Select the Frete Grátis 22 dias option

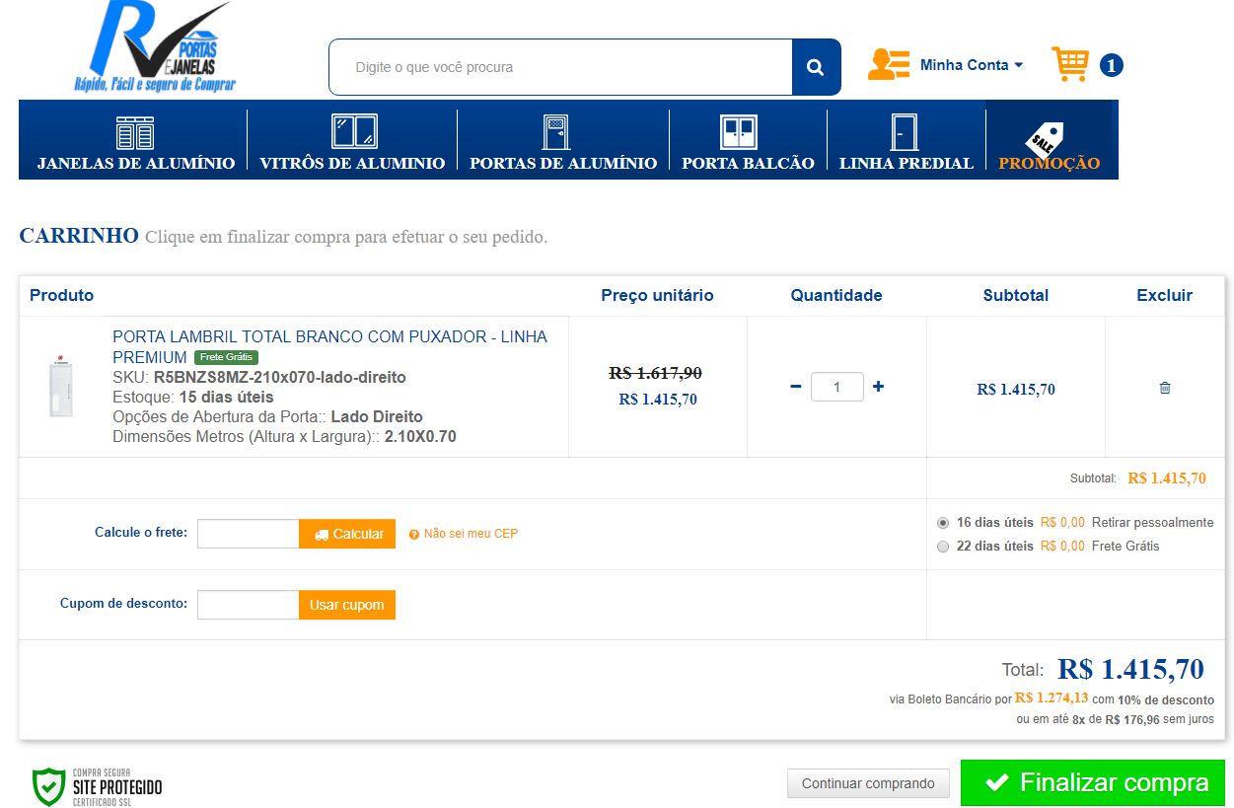(x=943, y=547)
